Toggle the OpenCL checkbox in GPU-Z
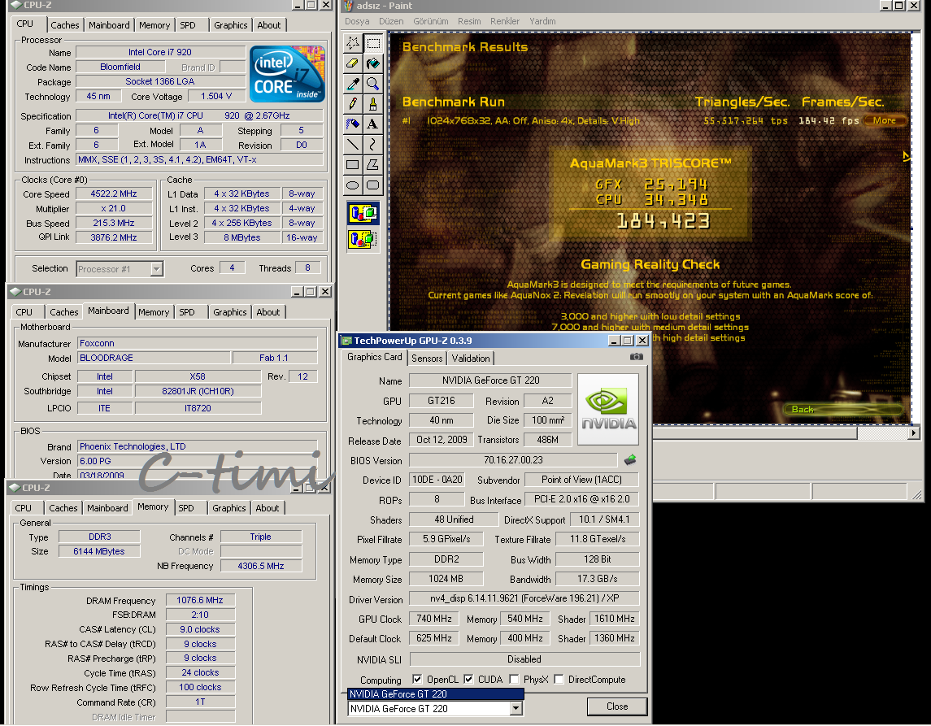931x726 pixels. [417, 679]
